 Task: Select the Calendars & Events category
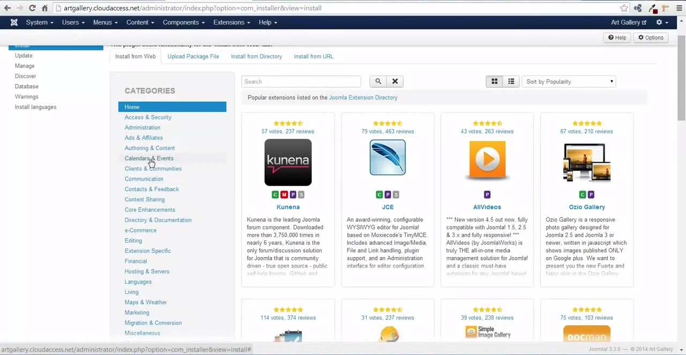point(149,158)
